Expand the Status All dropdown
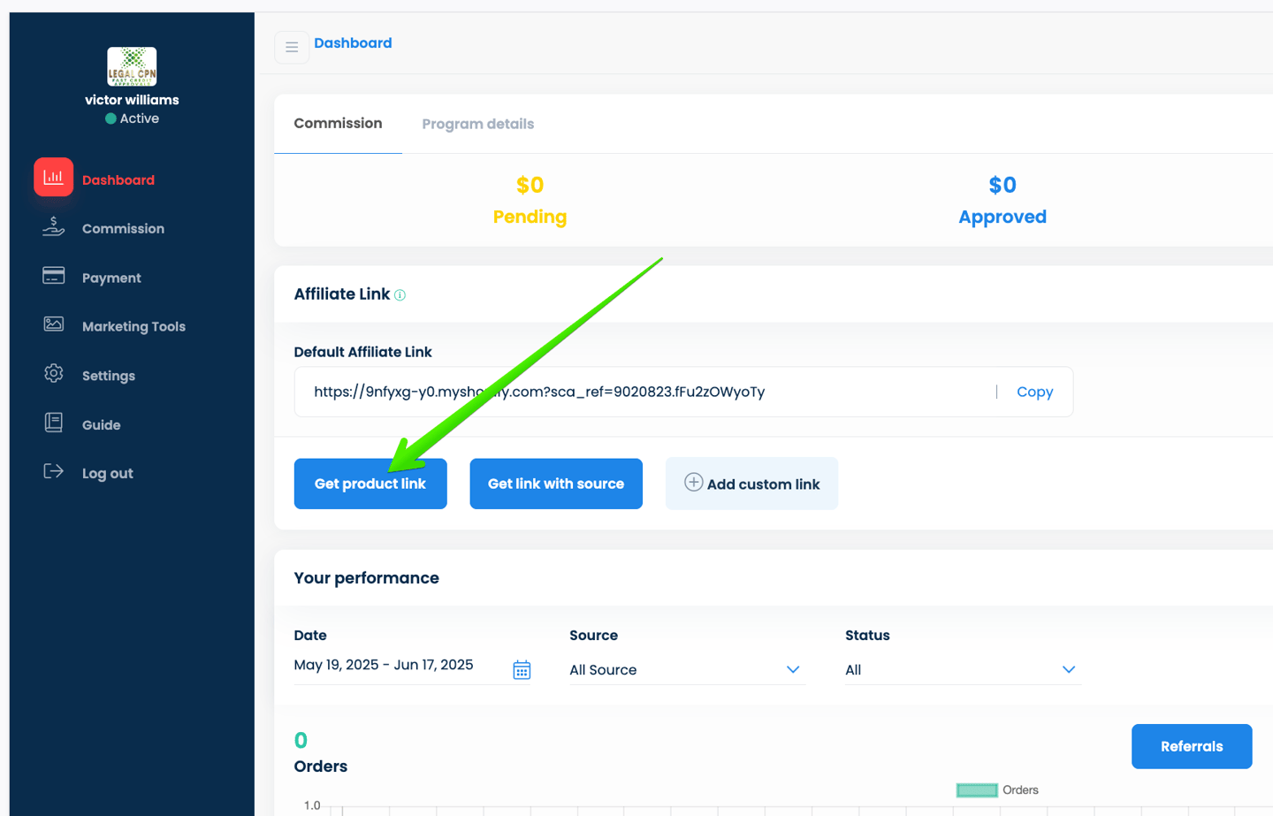 [x=963, y=669]
